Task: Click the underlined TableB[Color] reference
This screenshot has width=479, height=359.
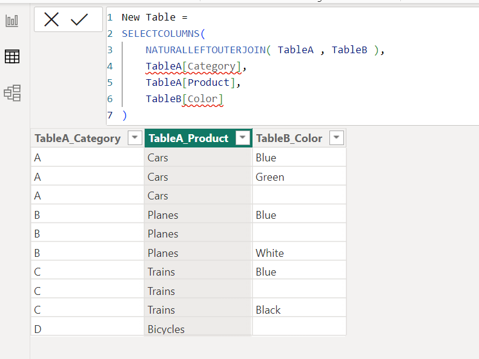Action: [x=184, y=99]
